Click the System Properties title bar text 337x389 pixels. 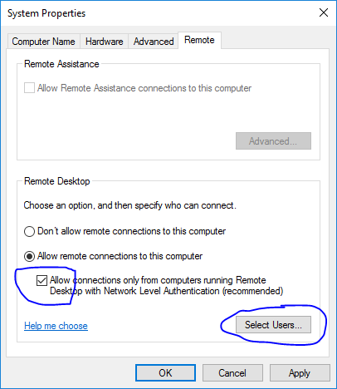click(46, 13)
